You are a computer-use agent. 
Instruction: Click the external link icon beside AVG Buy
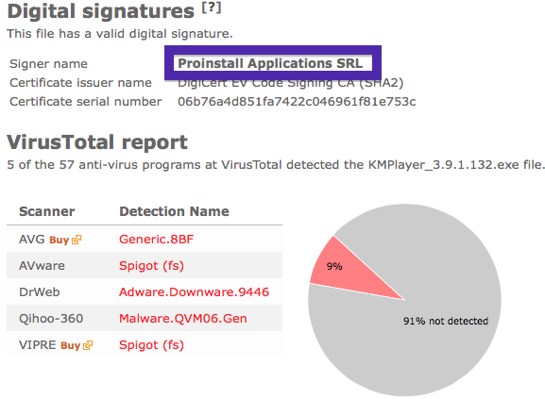(77, 240)
